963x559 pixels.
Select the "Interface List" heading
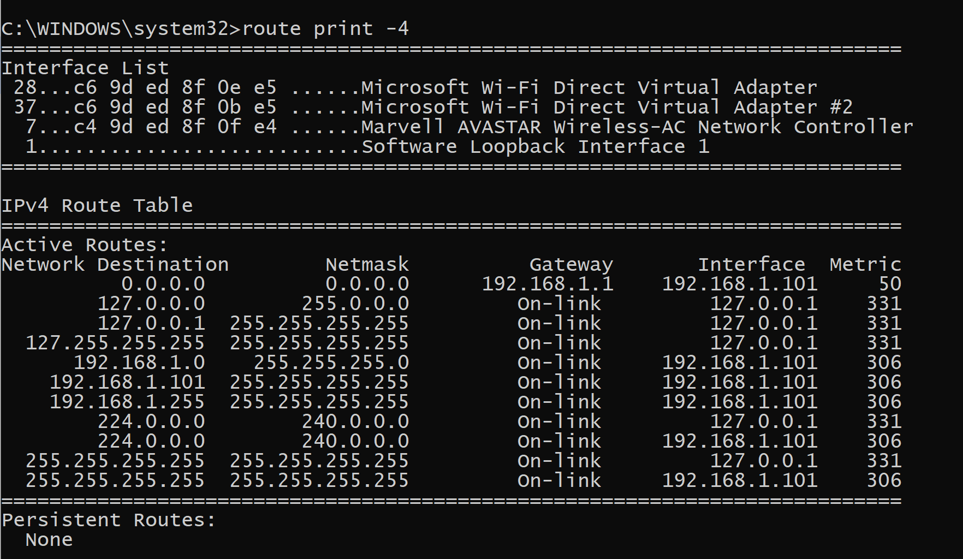click(x=85, y=68)
